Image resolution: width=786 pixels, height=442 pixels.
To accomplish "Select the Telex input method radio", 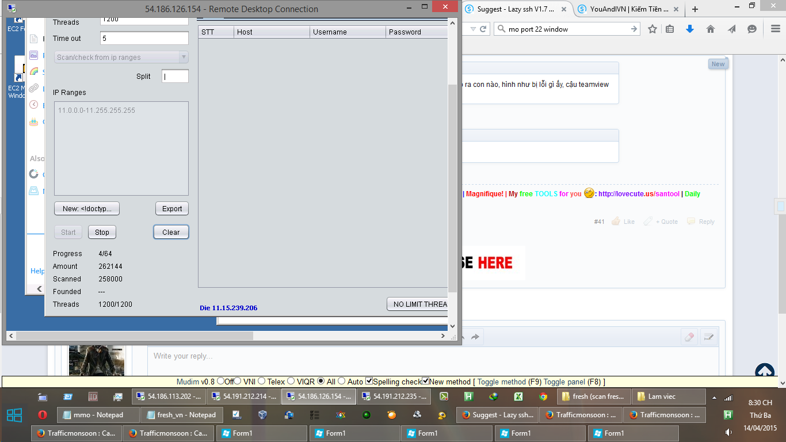I will pos(261,381).
